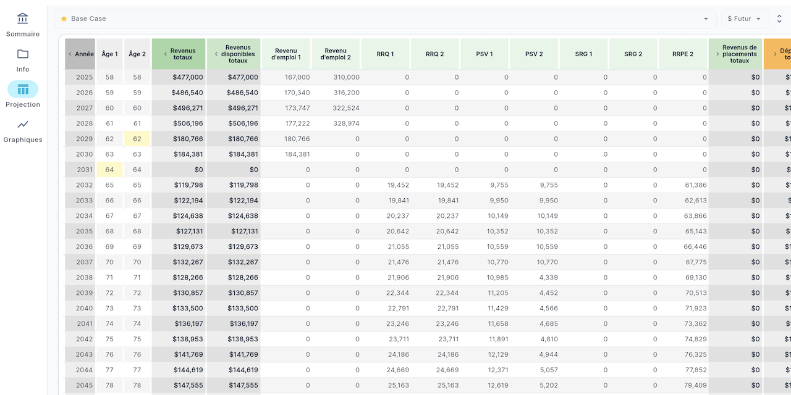The width and height of the screenshot is (791, 395).
Task: Select the highlighted Âge 2 cell 62
Action: pos(137,139)
